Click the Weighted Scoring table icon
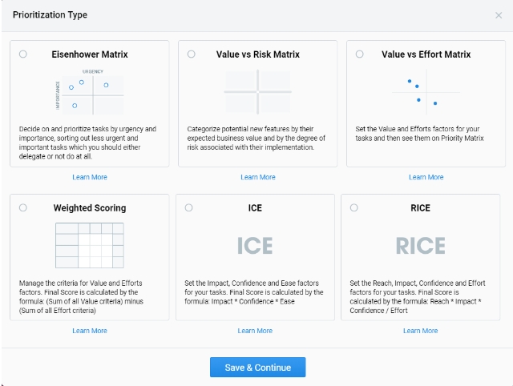The width and height of the screenshot is (513, 386). 89,245
